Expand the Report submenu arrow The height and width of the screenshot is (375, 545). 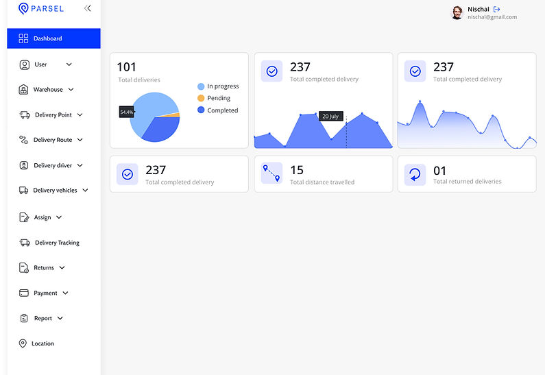(x=60, y=318)
